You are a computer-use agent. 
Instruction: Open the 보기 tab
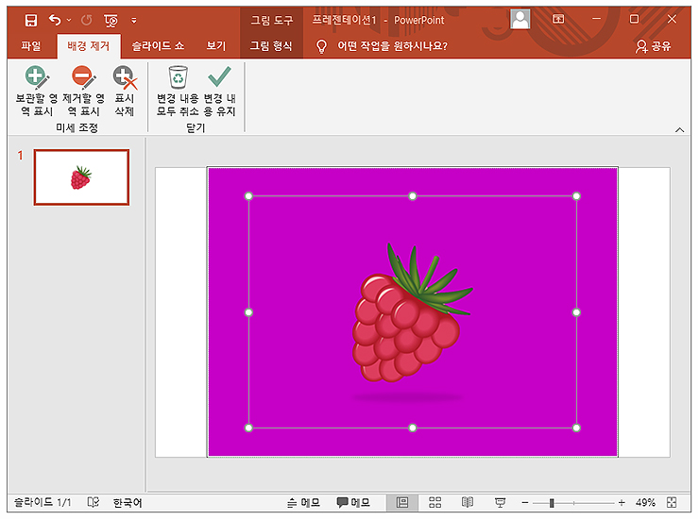215,46
